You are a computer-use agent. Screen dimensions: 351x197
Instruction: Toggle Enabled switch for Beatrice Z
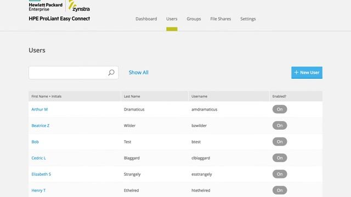click(x=280, y=125)
